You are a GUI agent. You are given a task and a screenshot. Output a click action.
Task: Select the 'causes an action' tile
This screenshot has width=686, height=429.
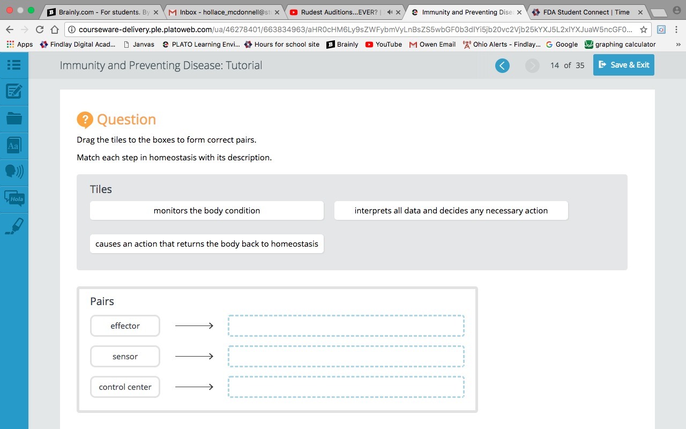tap(207, 244)
